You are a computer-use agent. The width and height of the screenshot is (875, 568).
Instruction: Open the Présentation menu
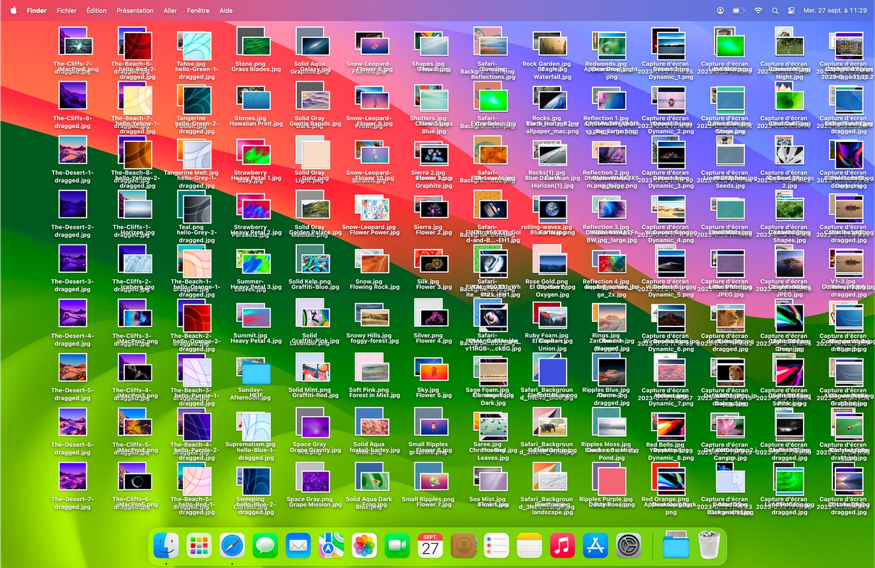point(135,10)
